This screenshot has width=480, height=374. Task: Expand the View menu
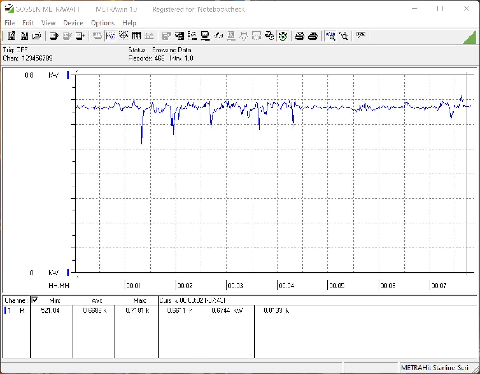tap(48, 23)
